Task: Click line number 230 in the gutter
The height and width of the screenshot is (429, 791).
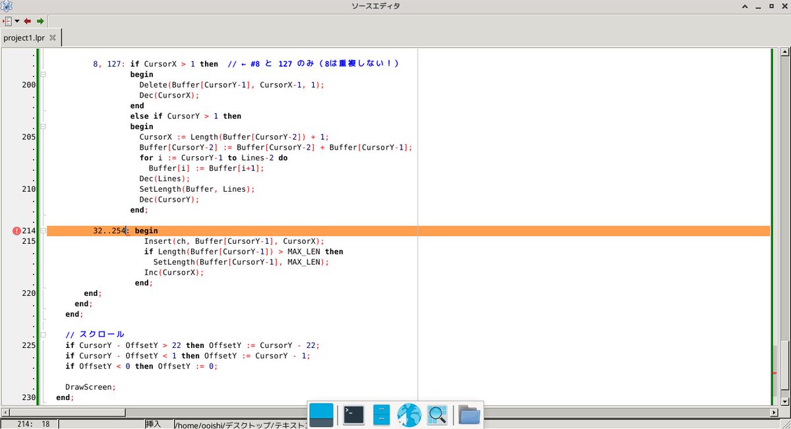Action: tap(28, 397)
